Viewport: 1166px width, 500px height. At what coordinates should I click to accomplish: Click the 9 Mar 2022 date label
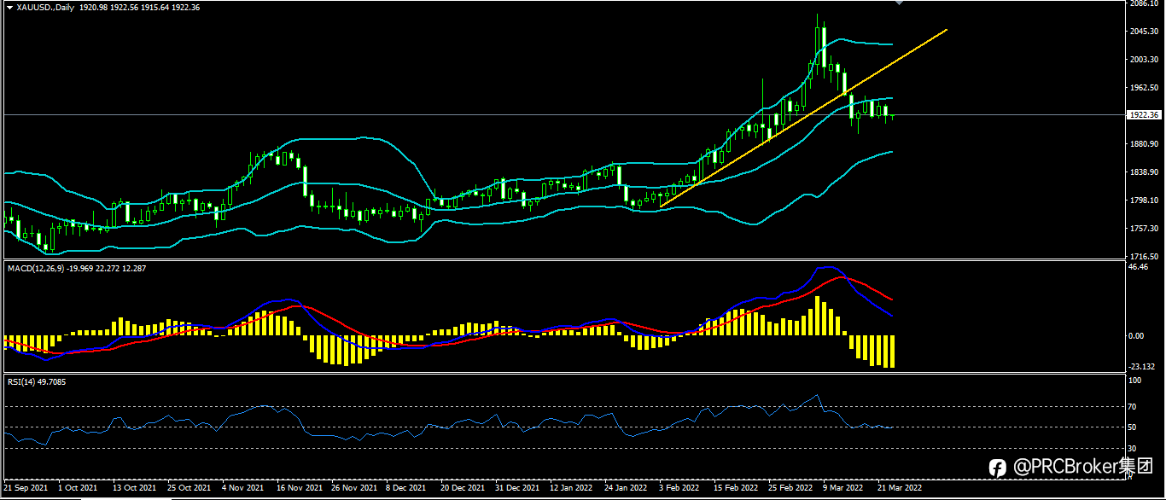843,489
